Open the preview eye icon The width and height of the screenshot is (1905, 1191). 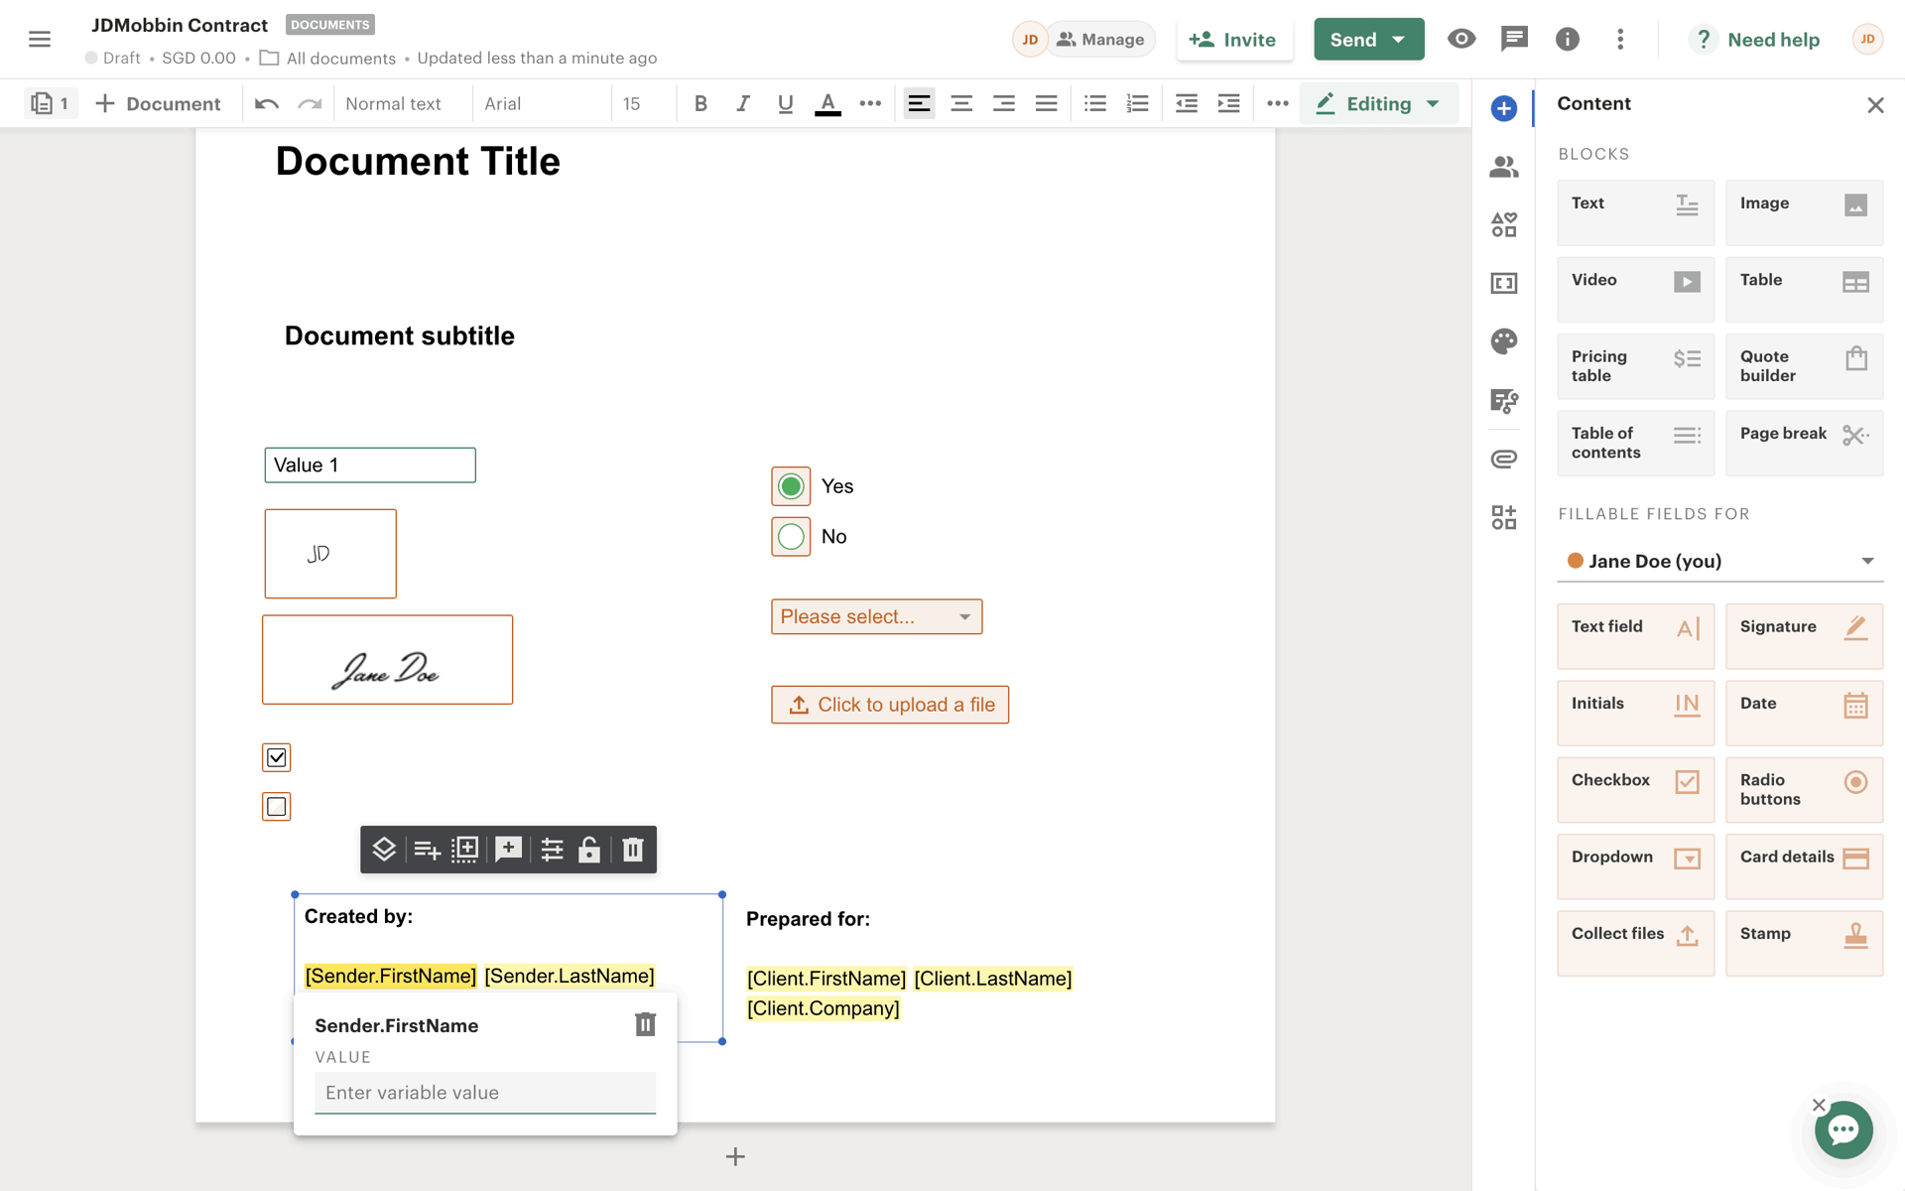pyautogui.click(x=1460, y=39)
